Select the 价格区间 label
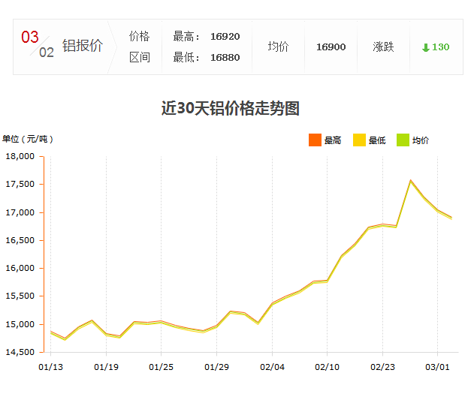Screen dimensions: 471x394 click(x=139, y=47)
